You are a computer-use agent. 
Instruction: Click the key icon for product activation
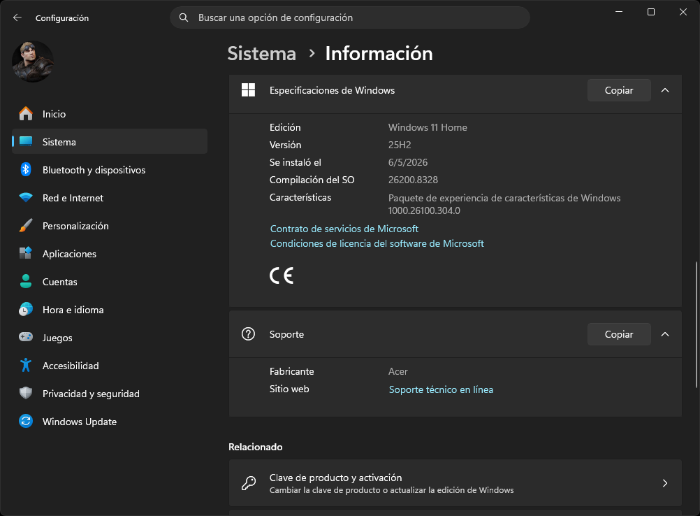(248, 483)
